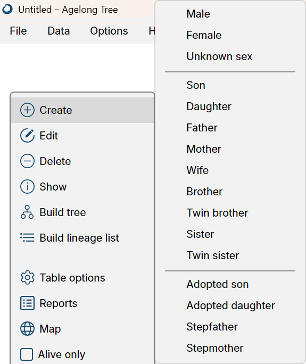This screenshot has height=364, width=306.
Task: Click the Delete minus icon
Action: tap(27, 161)
